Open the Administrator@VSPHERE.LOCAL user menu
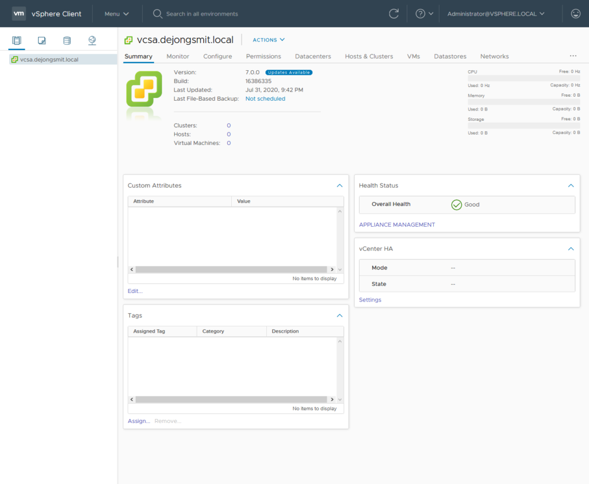 click(496, 14)
